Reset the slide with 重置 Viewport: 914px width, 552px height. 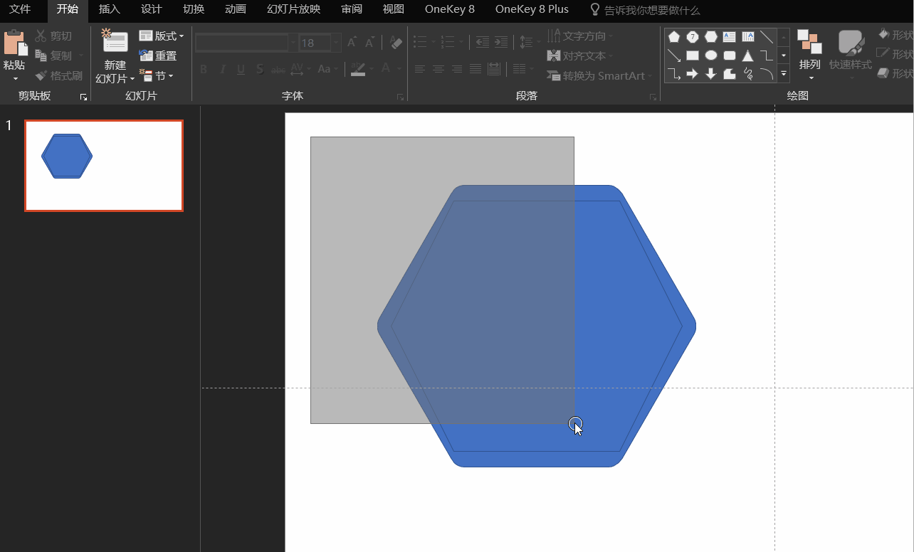coord(158,55)
